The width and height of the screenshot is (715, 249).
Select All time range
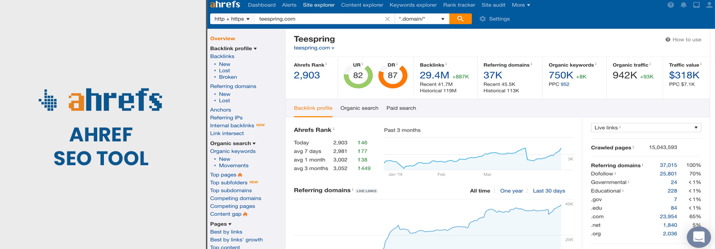480,191
